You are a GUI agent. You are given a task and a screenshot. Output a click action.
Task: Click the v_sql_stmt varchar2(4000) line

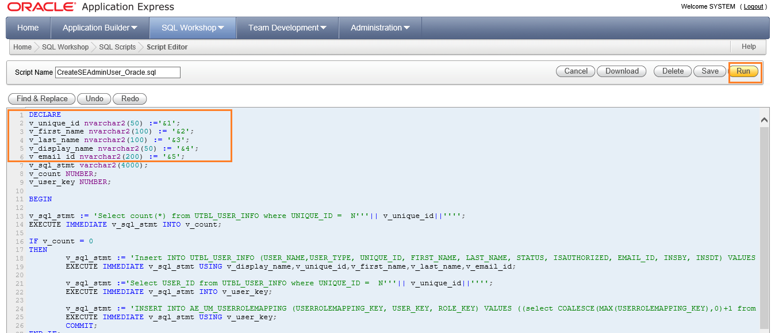tap(89, 165)
